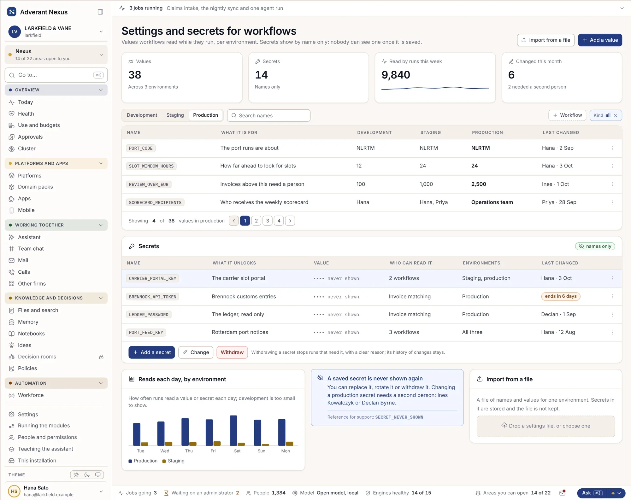
Task: Click the top Import from a file button
Action: coord(545,40)
